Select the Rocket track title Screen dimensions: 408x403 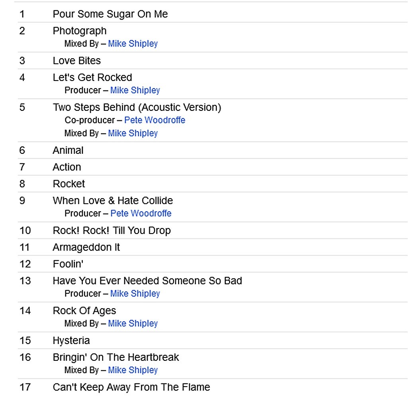[69, 184]
